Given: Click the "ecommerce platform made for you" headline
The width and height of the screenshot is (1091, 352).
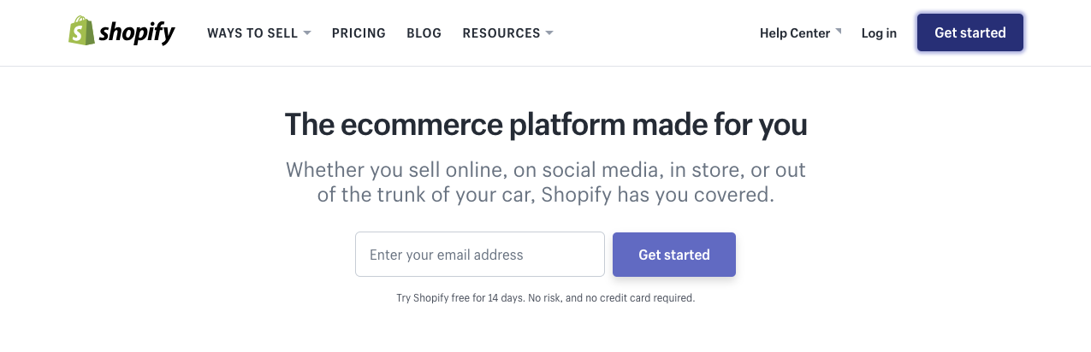Looking at the screenshot, I should [546, 125].
